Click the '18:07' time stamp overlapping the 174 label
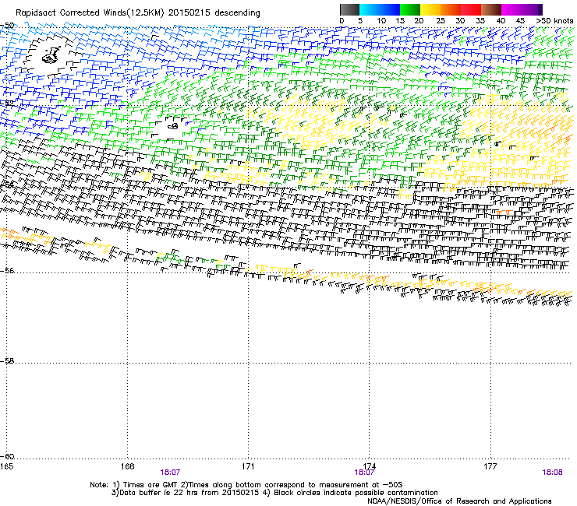 (364, 473)
